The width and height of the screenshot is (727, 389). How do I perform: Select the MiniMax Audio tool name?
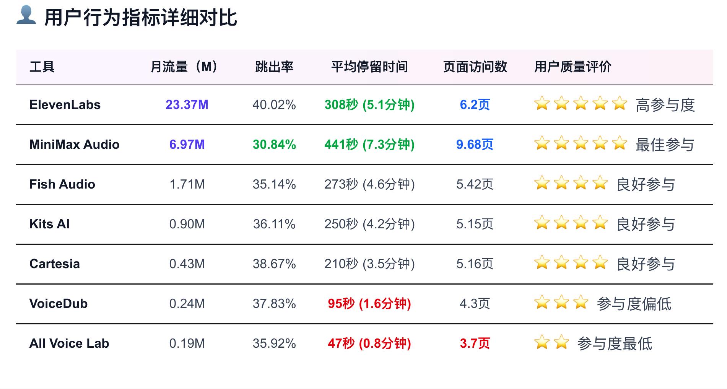[x=75, y=145]
